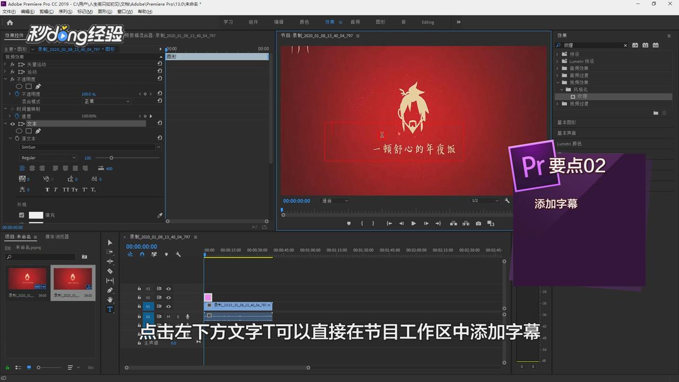Open the blend mode dropdown showing 正常

[106, 101]
